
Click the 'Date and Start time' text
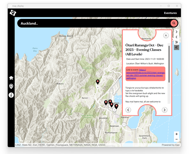point(145,59)
